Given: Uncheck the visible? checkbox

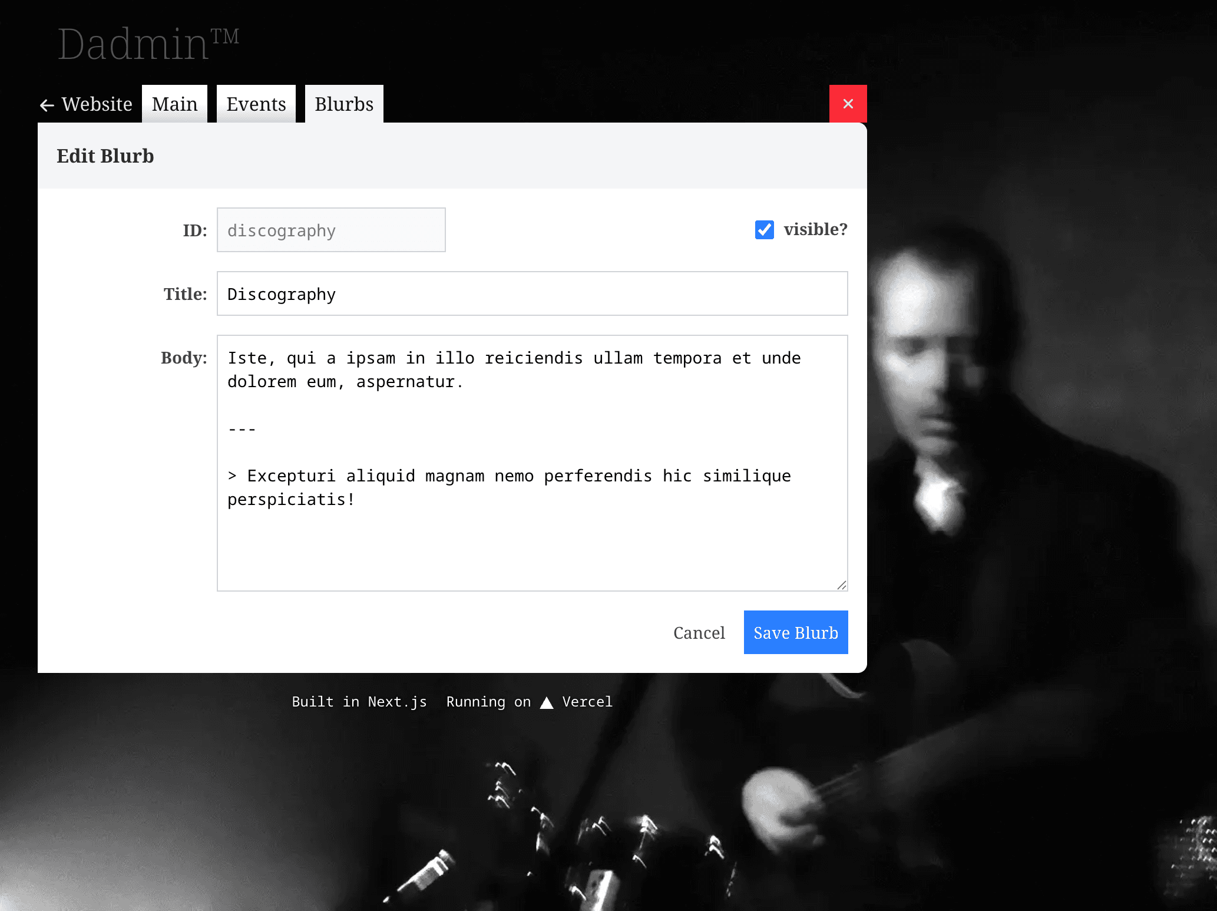Looking at the screenshot, I should [x=764, y=230].
